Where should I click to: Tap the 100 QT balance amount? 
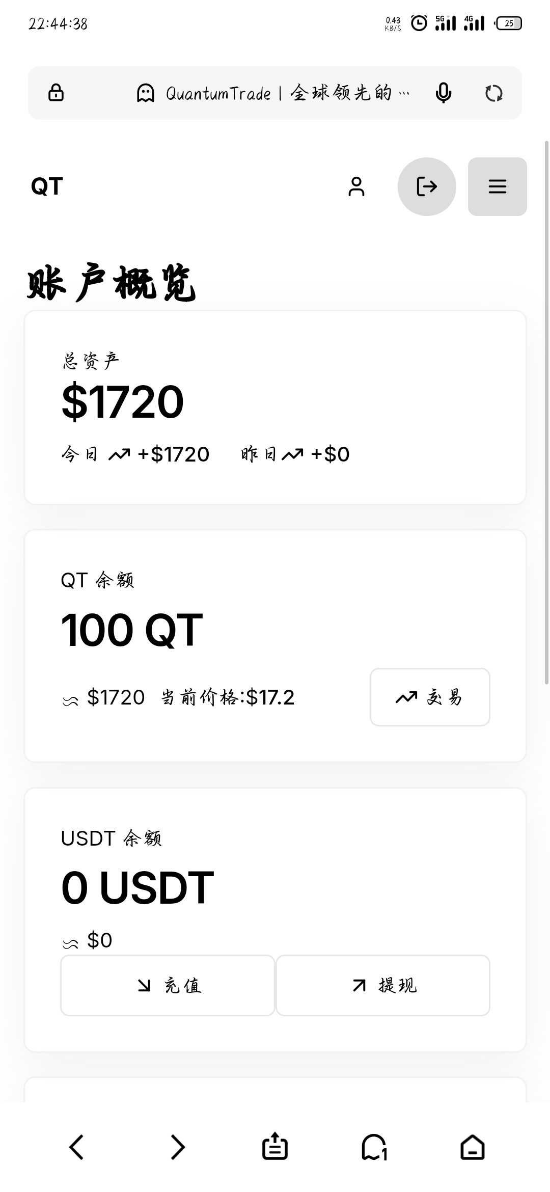[132, 631]
